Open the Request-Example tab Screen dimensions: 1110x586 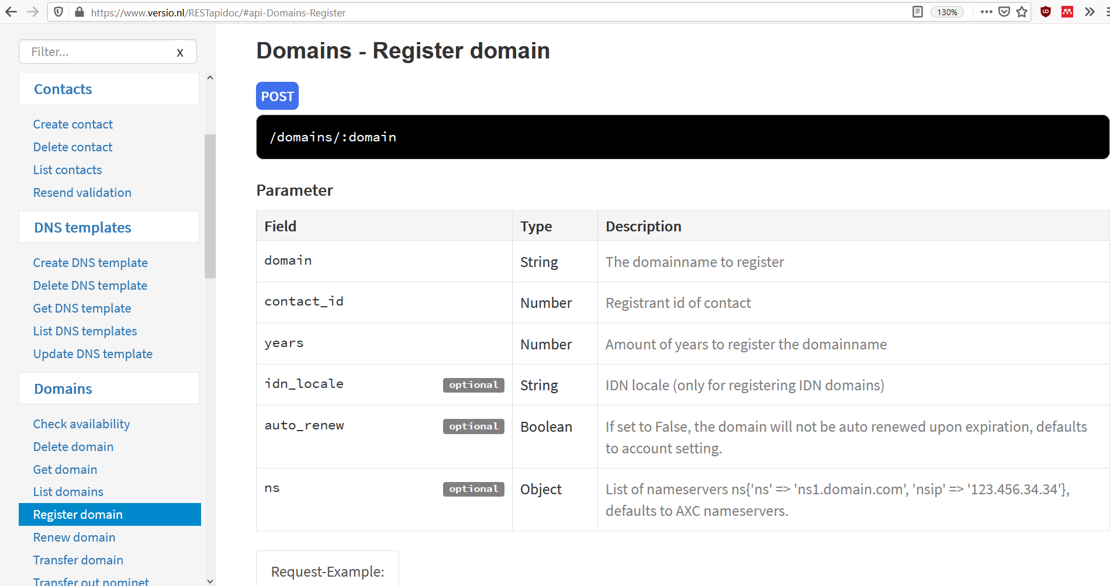coord(327,571)
